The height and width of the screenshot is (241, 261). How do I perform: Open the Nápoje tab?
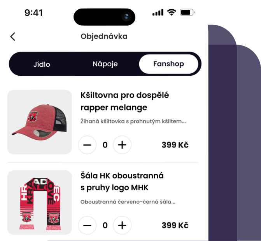[x=105, y=64]
